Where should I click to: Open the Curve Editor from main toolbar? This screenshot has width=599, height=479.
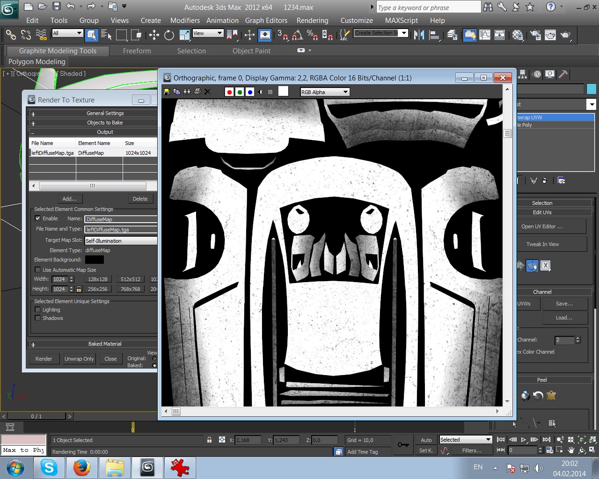[485, 35]
